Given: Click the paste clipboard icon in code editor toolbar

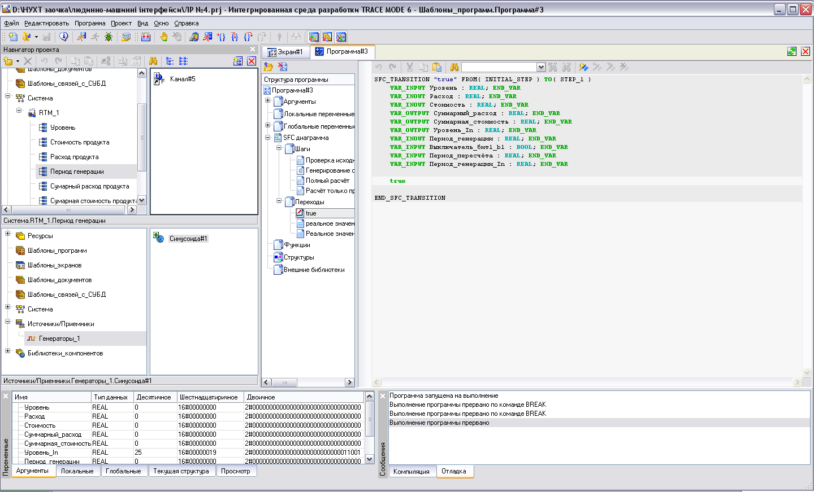Looking at the screenshot, I should click(437, 67).
